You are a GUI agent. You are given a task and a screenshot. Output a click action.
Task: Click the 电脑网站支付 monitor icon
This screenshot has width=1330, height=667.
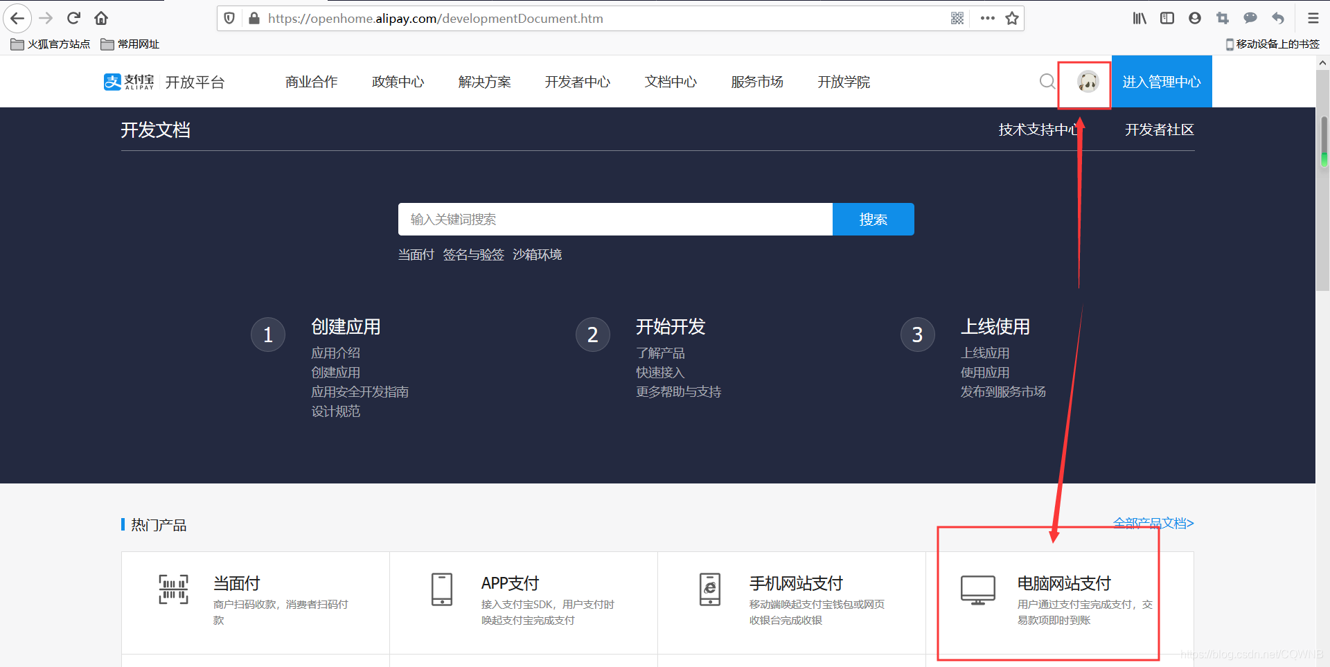[978, 590]
